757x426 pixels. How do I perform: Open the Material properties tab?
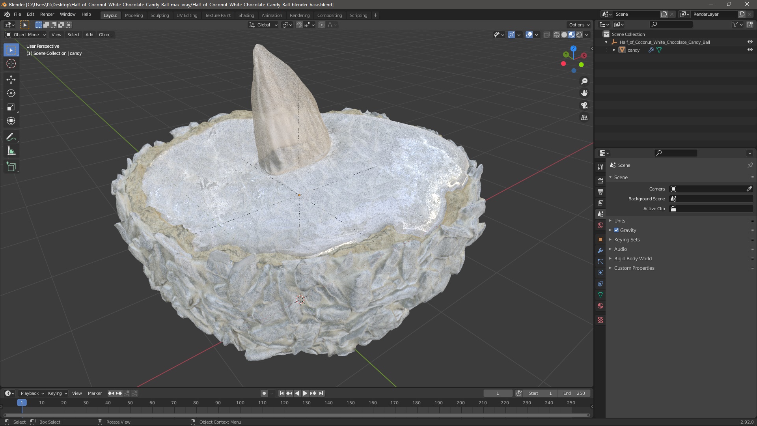pos(600,306)
